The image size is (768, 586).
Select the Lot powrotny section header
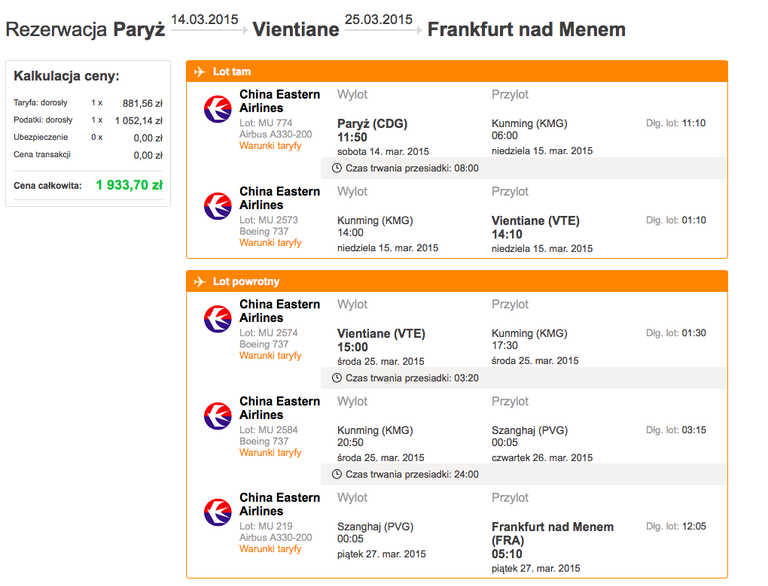(457, 281)
